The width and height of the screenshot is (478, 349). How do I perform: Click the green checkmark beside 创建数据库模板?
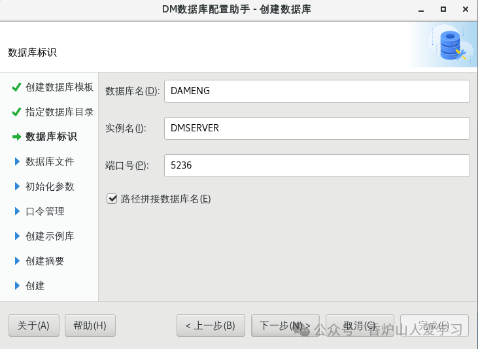point(16,87)
